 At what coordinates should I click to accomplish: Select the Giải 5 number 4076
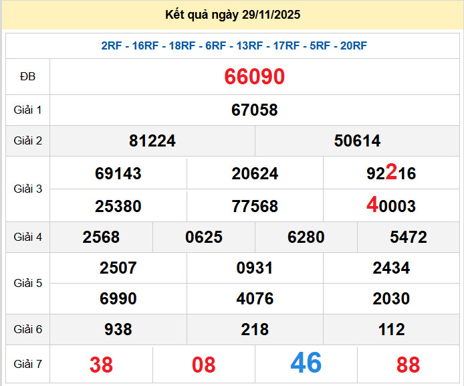point(255,298)
